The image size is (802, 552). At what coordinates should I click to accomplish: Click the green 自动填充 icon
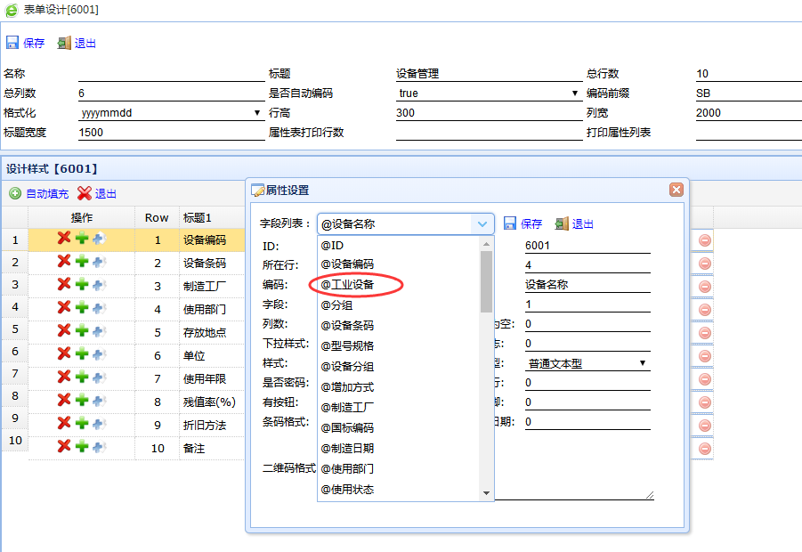coord(15,193)
